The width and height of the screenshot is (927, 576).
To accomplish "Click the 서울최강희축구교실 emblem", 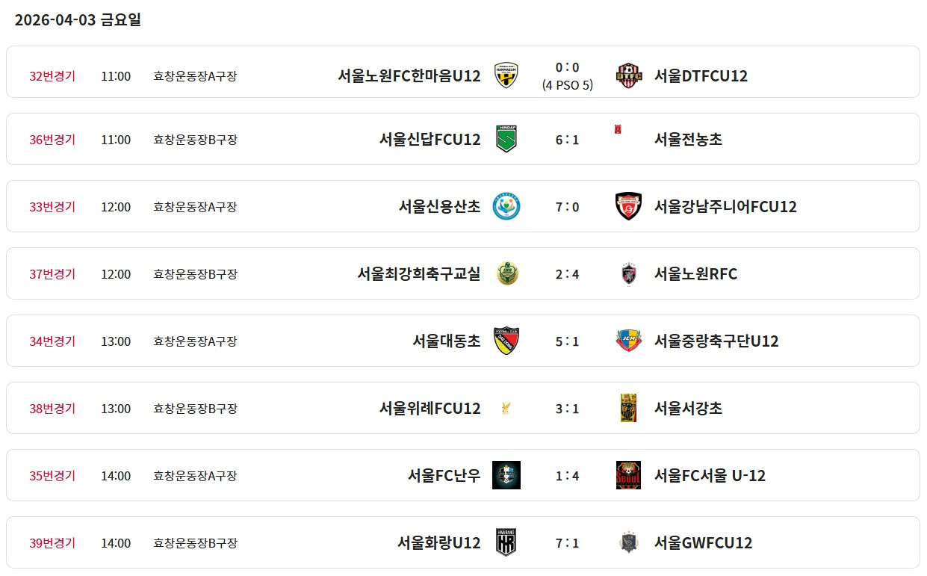I will (506, 273).
